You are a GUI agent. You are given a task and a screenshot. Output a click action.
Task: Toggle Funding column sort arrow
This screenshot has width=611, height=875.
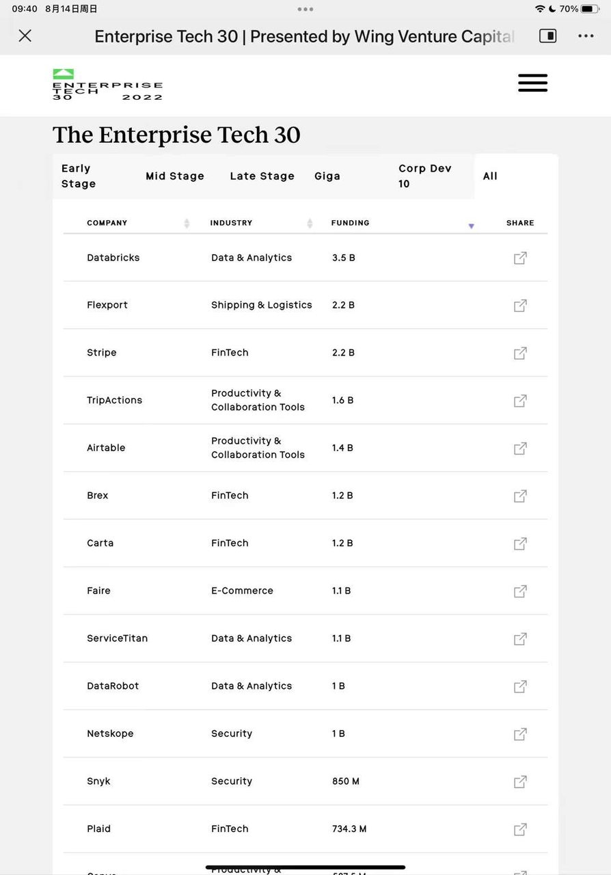[x=471, y=225]
